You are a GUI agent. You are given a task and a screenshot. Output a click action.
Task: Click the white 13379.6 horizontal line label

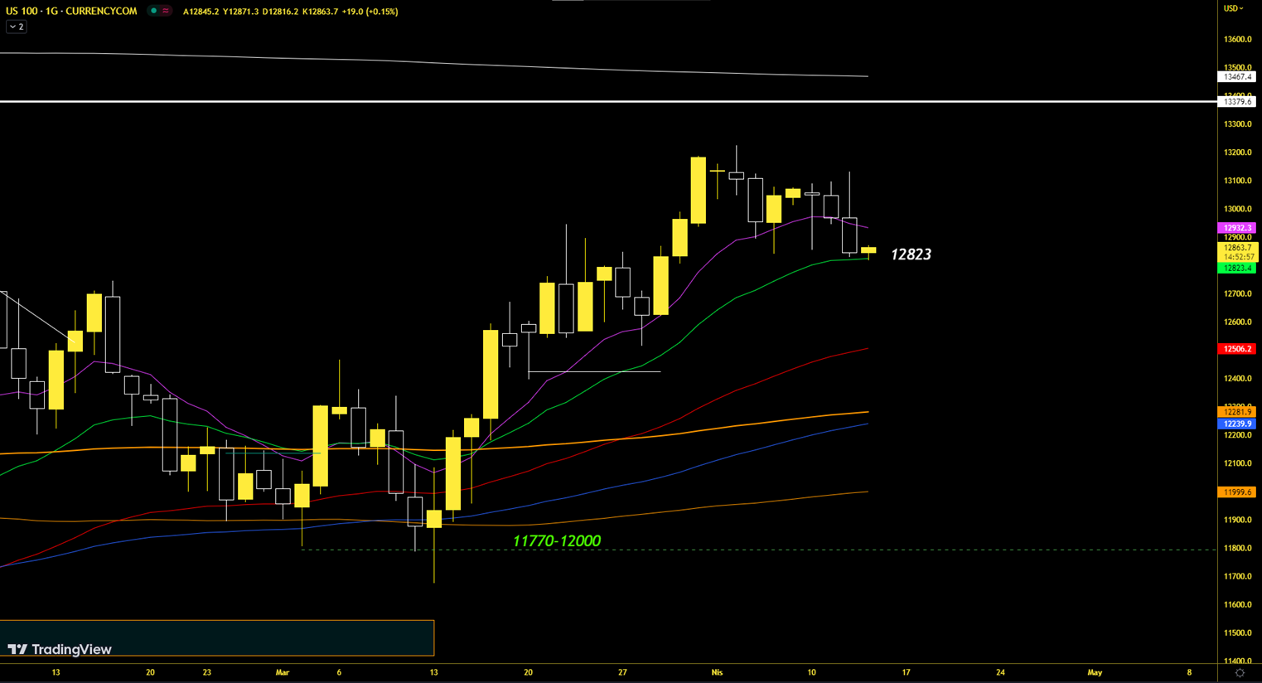click(1237, 101)
